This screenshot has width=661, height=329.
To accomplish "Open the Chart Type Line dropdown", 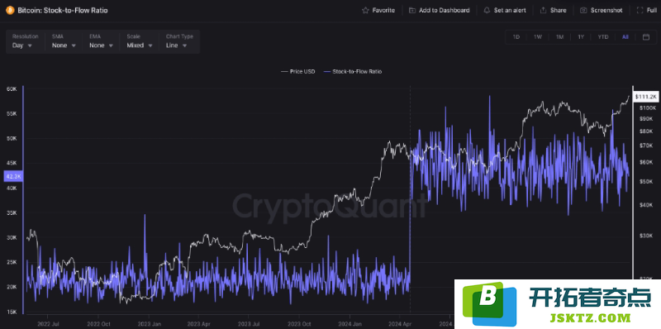I will pos(177,45).
